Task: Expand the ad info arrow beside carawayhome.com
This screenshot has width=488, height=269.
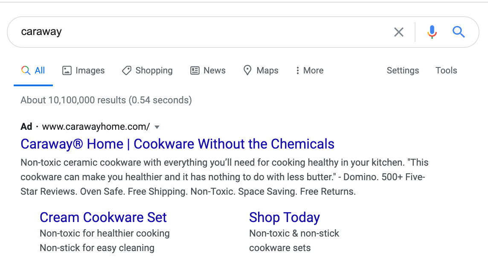Action: point(157,127)
